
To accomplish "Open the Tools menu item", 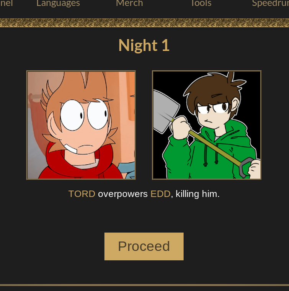I will click(x=201, y=3).
